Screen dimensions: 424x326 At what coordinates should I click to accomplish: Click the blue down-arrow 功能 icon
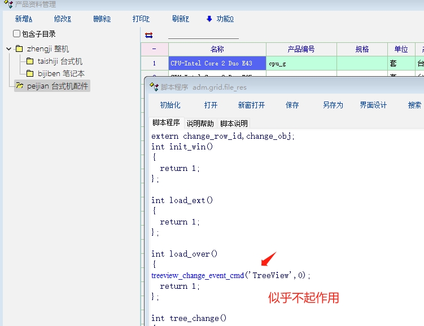coord(209,19)
